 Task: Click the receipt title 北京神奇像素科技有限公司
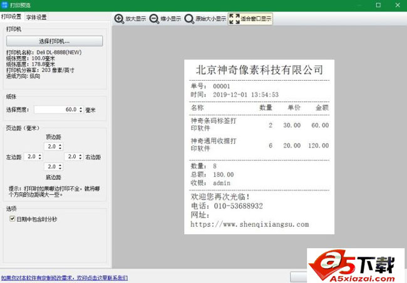point(259,70)
